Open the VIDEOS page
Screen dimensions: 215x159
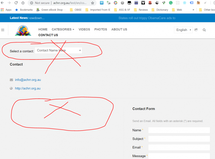point(84,29)
